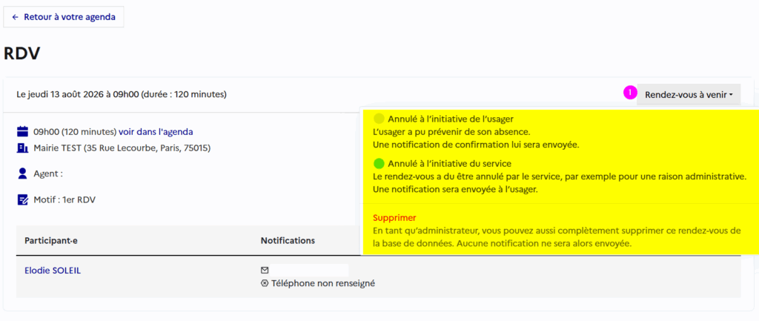This screenshot has height=321, width=759.
Task: Open participant Elodie SOLEIL's profile link
Action: pyautogui.click(x=53, y=271)
